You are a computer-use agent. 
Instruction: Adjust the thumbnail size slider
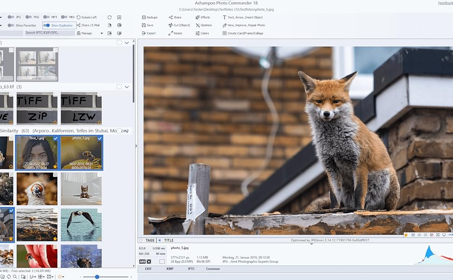[x=97, y=277]
